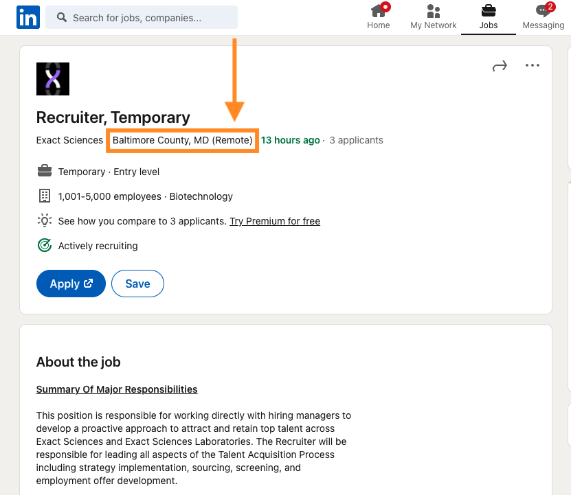Click the LinkedIn logo icon

tap(28, 17)
